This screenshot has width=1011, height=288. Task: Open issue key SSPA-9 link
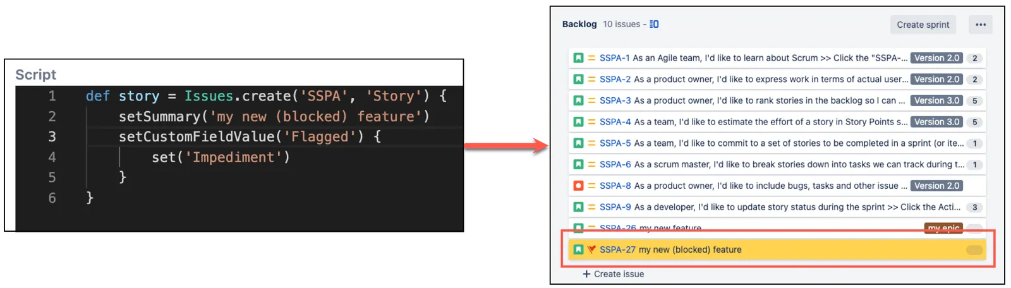point(615,207)
